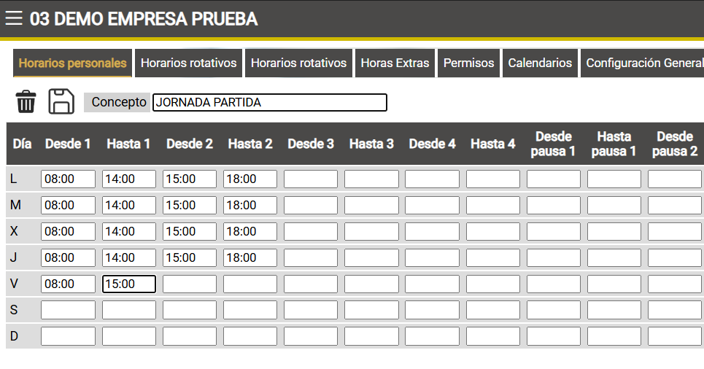This screenshot has height=369, width=704.
Task: Open the Configuración General tab
Action: 643,63
